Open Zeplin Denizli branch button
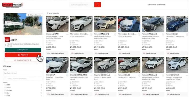 [177, 53]
